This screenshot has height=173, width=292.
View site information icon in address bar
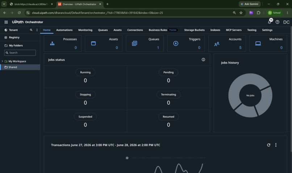28,13
